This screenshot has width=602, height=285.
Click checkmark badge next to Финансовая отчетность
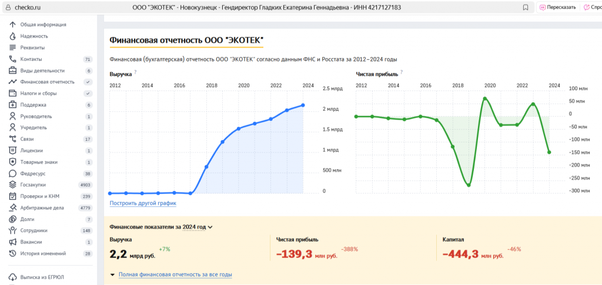point(88,82)
